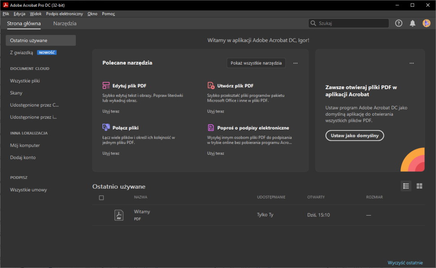This screenshot has height=268, width=436.
Task: Click the Edytuj plik PDF title
Action: click(x=129, y=86)
